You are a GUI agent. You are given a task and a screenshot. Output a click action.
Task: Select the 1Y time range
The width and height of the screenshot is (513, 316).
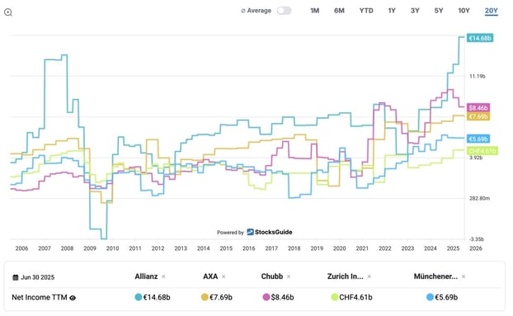point(392,11)
